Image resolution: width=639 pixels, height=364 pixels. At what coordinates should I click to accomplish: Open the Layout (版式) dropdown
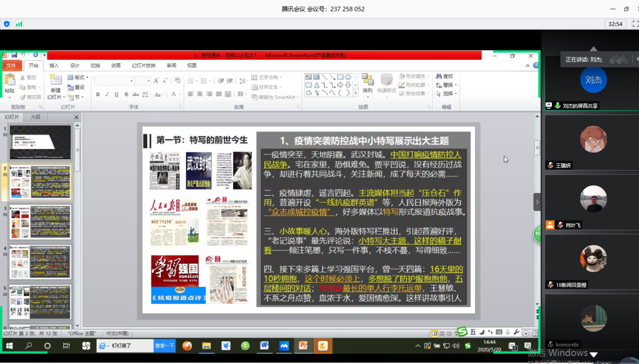[x=79, y=78]
